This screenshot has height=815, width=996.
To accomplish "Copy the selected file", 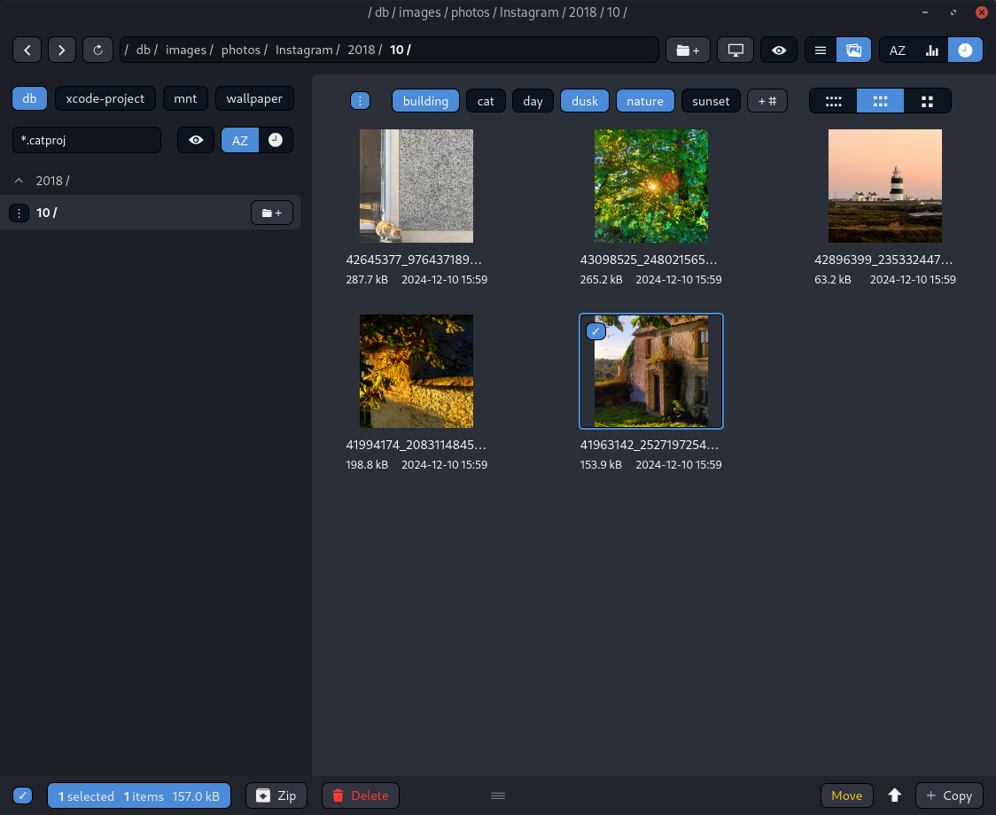I will point(949,796).
